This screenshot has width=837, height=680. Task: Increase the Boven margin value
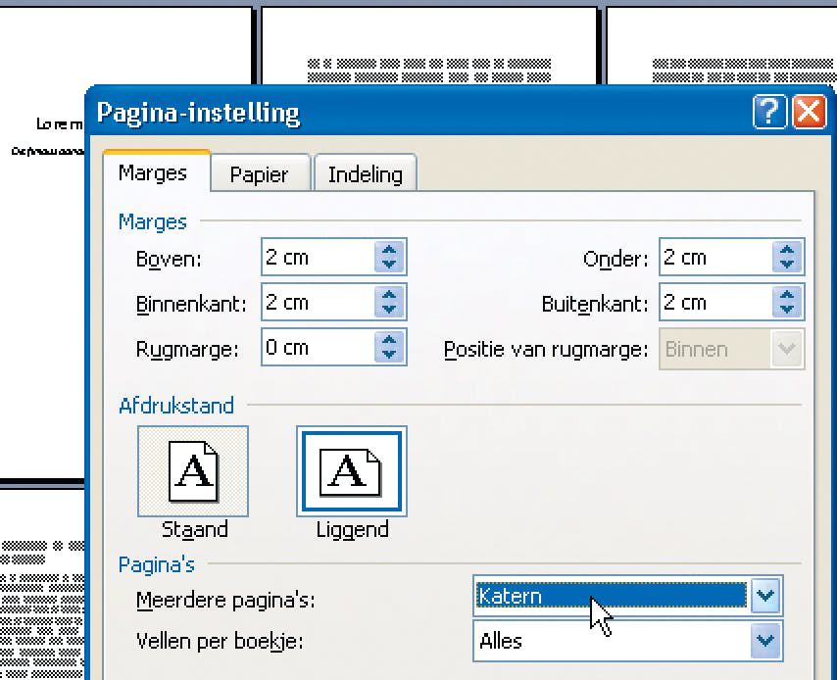point(390,251)
